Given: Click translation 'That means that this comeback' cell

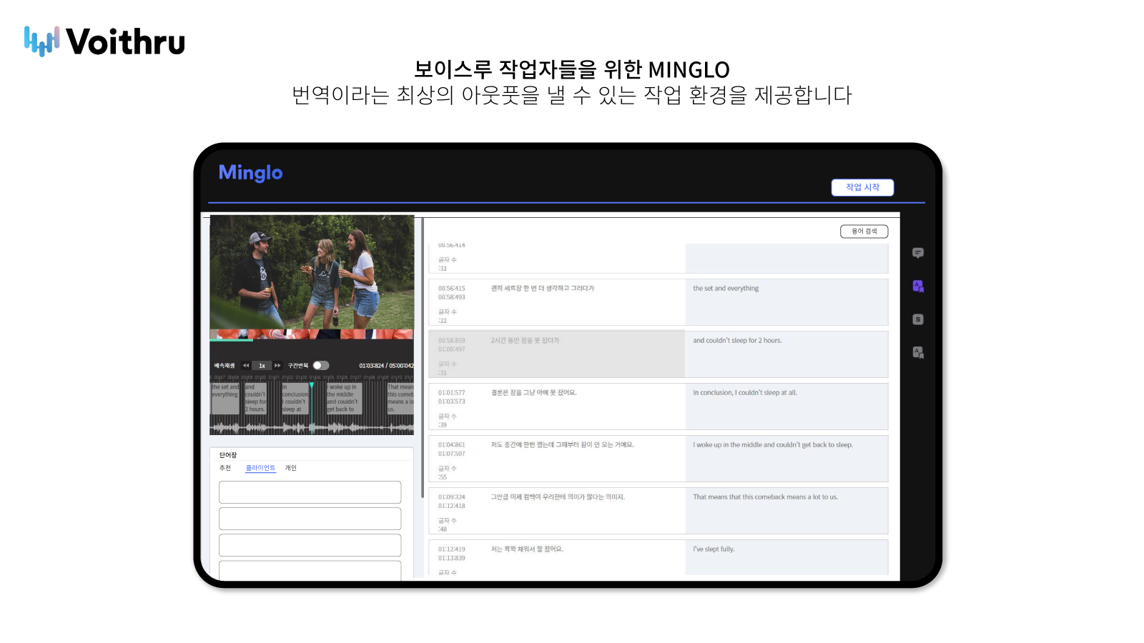Looking at the screenshot, I should (x=786, y=510).
